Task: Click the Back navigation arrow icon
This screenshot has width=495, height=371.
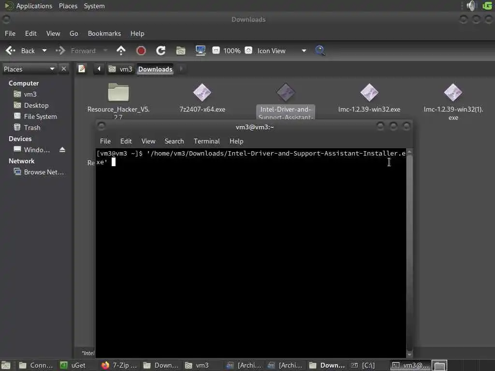Action: (x=11, y=50)
